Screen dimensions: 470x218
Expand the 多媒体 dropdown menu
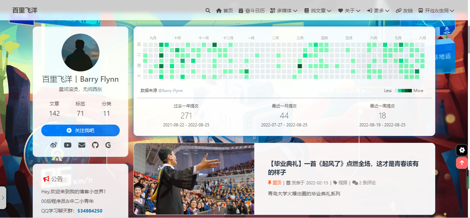(284, 11)
